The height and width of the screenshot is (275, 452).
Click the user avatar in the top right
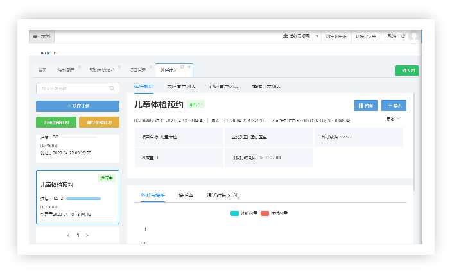414,37
